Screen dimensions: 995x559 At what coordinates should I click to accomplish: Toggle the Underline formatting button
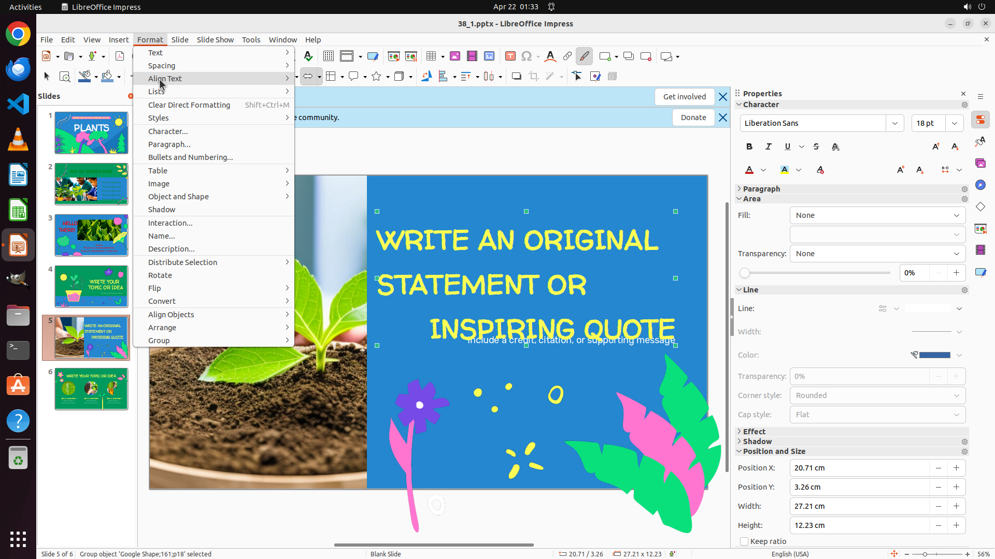click(787, 146)
